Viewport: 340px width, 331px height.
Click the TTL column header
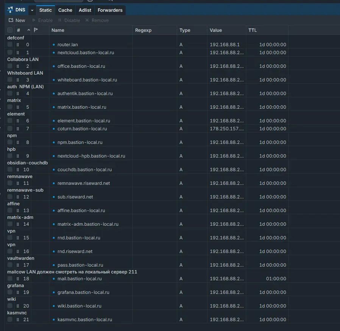(253, 30)
